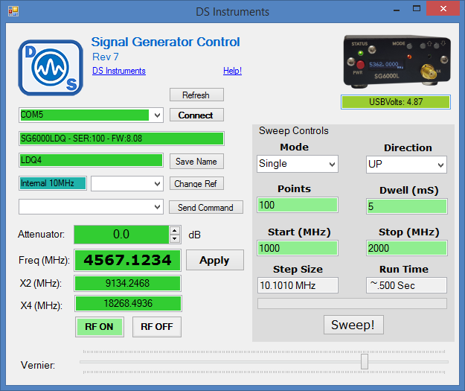Open the sweep Direction dropdown

click(x=440, y=164)
